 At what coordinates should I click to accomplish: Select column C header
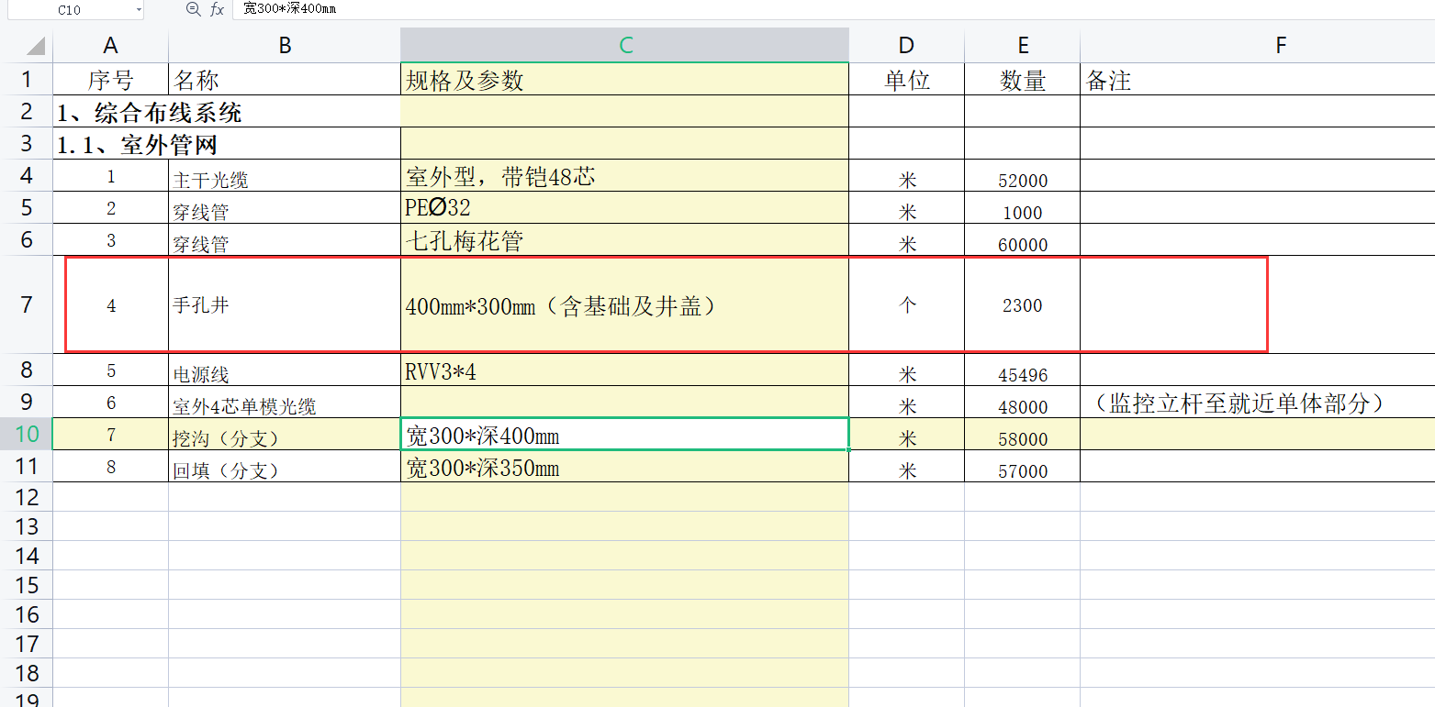(x=625, y=45)
